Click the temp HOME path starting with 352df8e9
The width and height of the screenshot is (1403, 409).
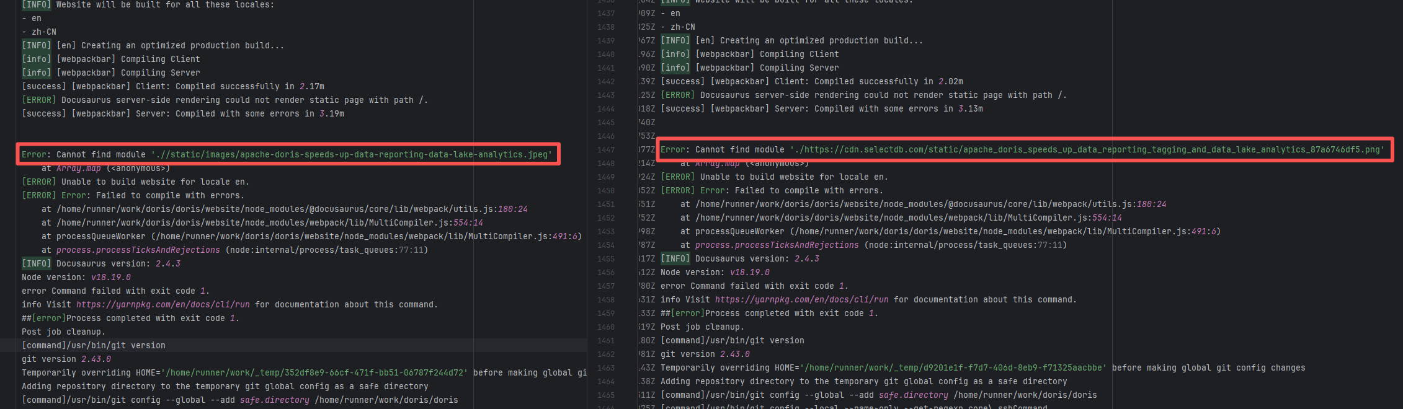click(314, 372)
